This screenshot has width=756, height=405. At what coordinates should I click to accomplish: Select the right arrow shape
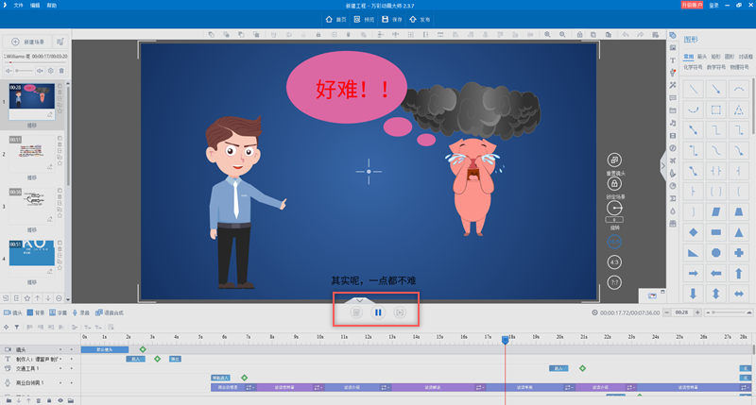[693, 273]
